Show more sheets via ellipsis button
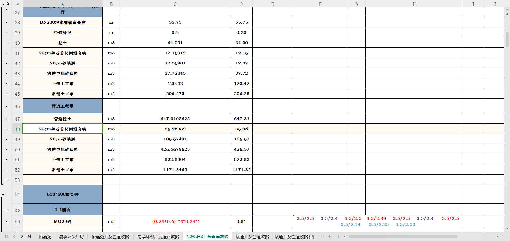 pos(322,237)
